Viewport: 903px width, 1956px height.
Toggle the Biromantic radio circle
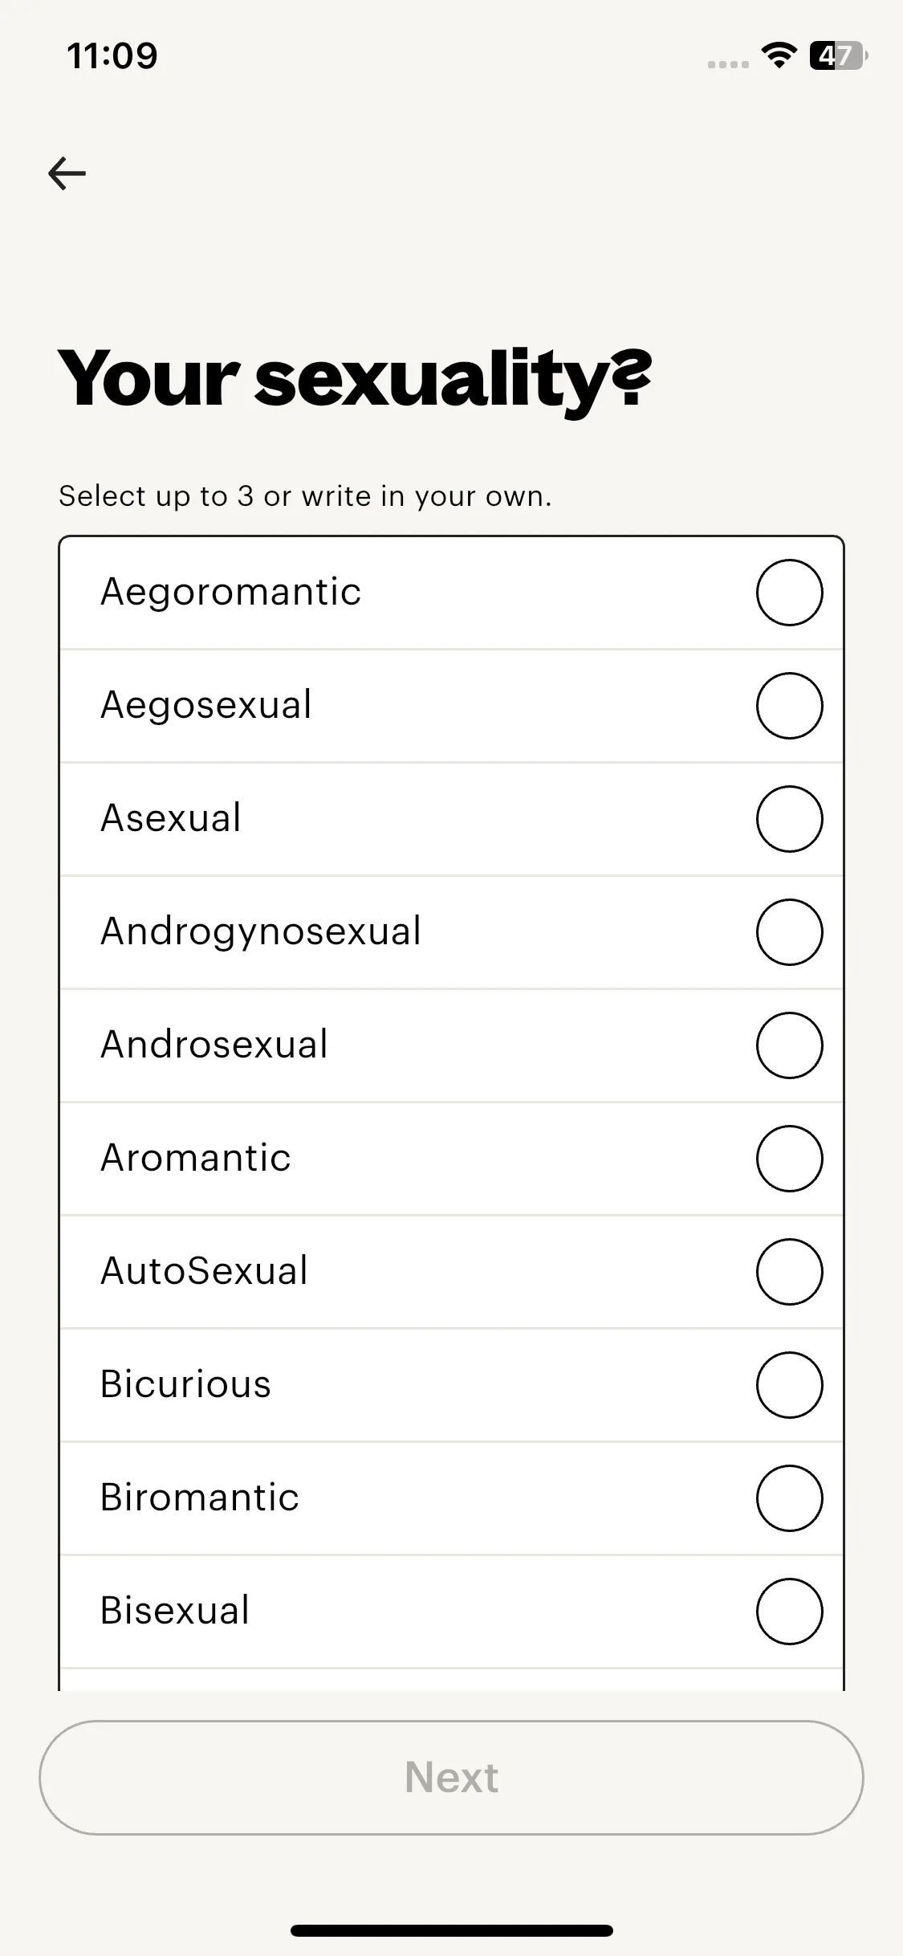click(x=789, y=1498)
